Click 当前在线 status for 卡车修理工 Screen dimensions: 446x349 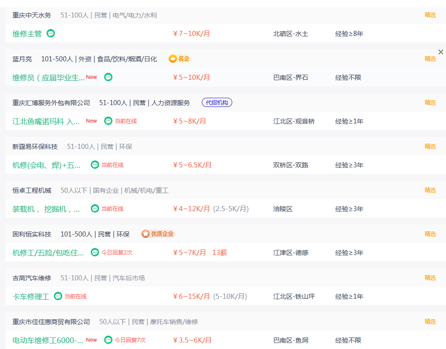(76, 296)
